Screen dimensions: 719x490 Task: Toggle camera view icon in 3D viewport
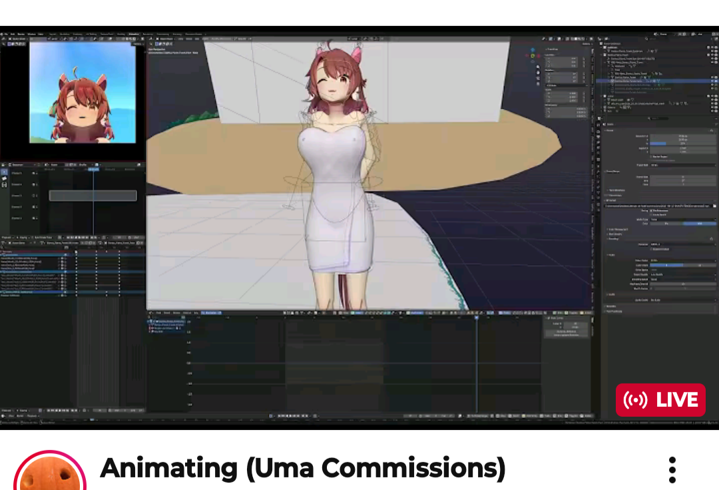[x=538, y=79]
